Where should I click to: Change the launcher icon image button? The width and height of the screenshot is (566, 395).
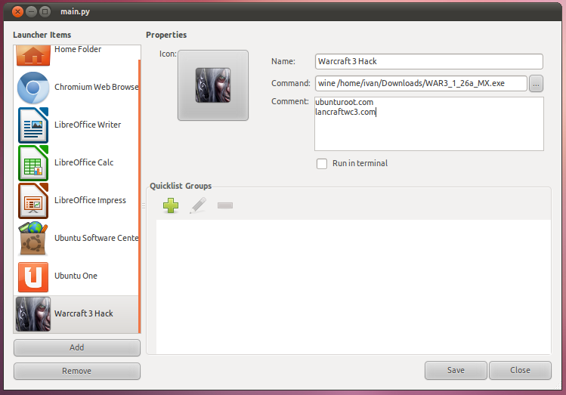tap(213, 85)
